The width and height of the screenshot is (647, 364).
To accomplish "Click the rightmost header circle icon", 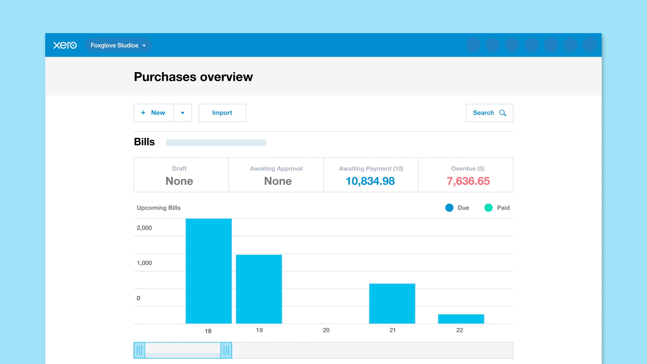I will tap(590, 45).
